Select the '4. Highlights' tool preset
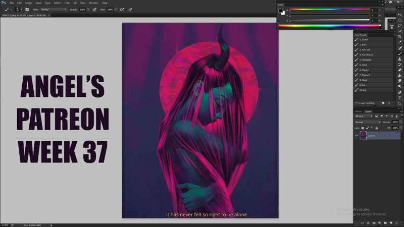This screenshot has width=404, height=227. (374, 60)
